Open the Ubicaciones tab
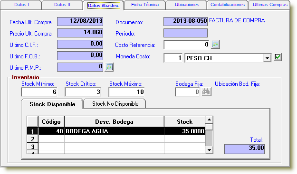The image size is (297, 174). coord(187,5)
